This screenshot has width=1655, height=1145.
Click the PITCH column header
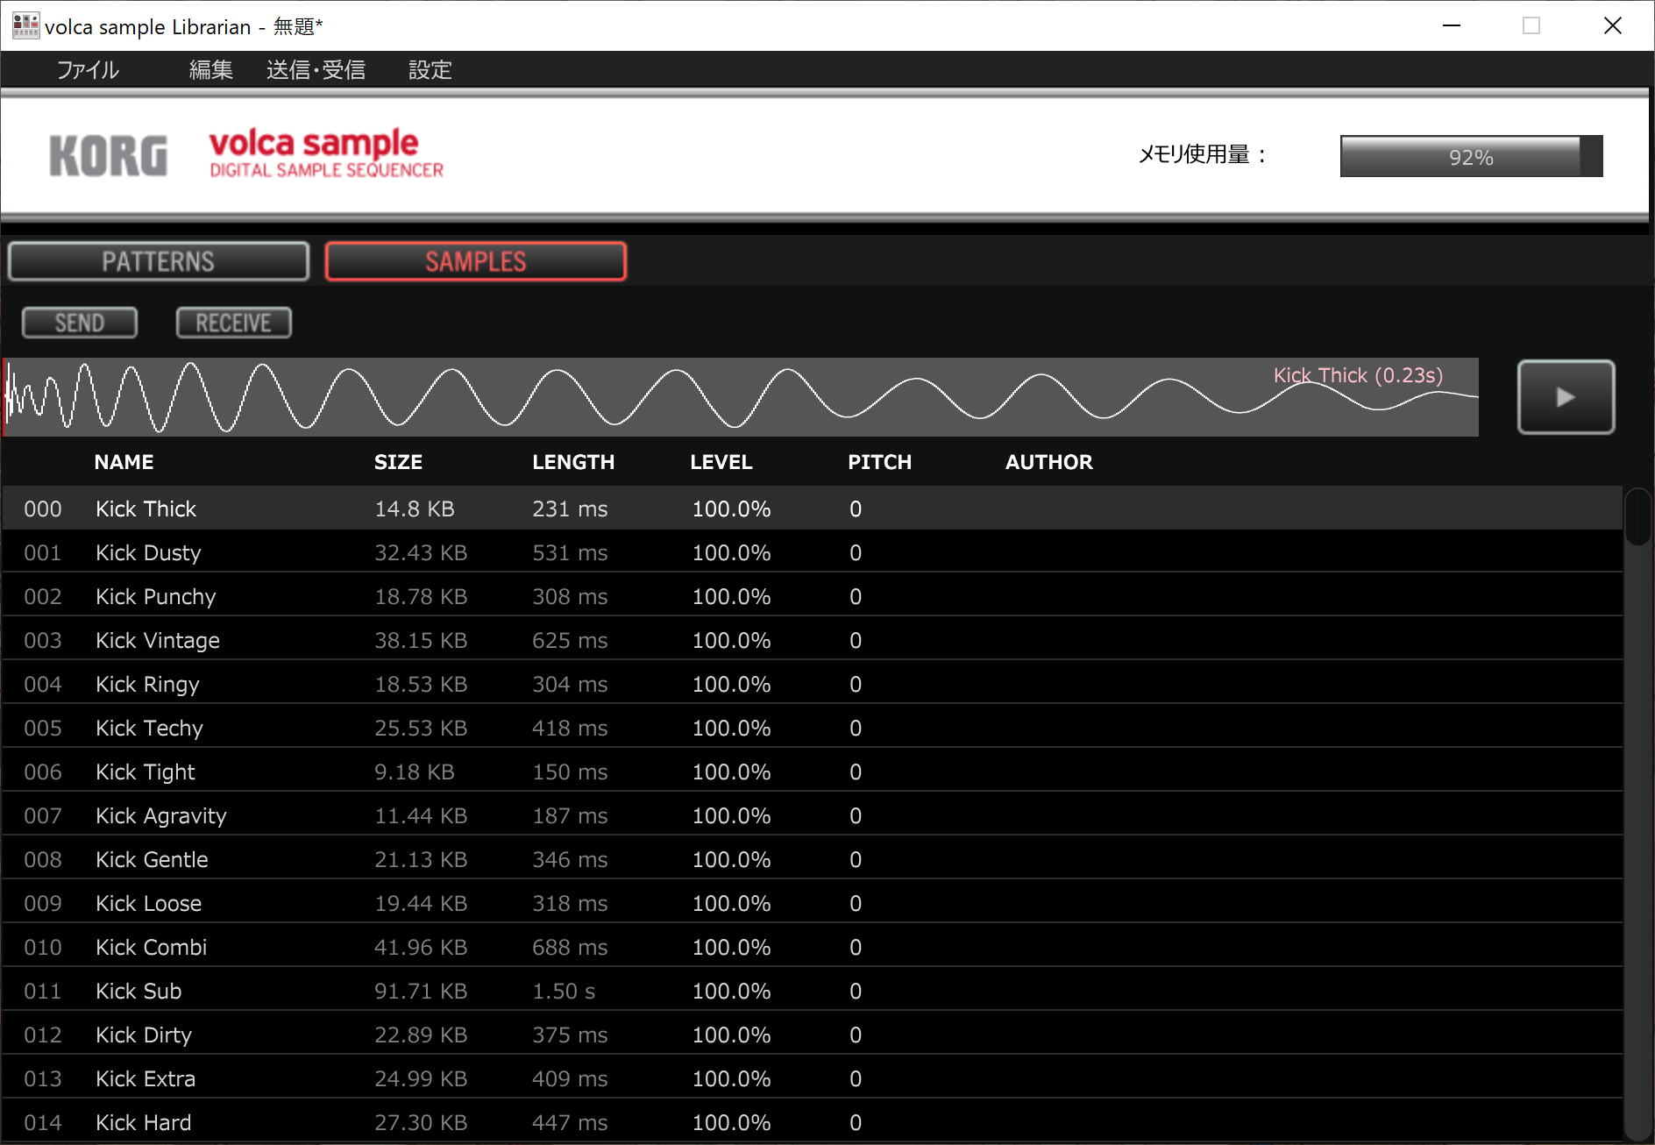(x=879, y=462)
